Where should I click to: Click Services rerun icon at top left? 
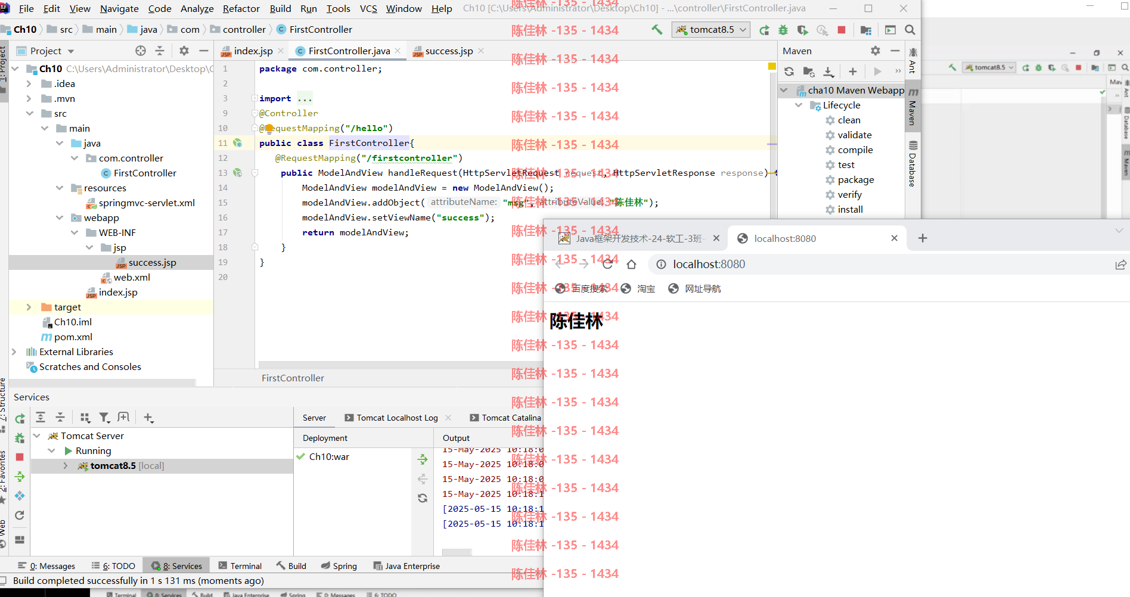point(20,418)
